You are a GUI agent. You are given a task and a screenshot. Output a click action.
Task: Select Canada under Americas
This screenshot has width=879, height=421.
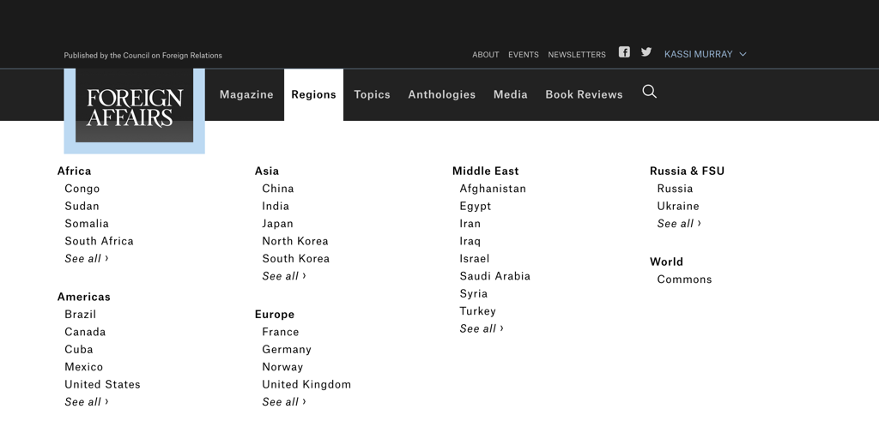[85, 332]
